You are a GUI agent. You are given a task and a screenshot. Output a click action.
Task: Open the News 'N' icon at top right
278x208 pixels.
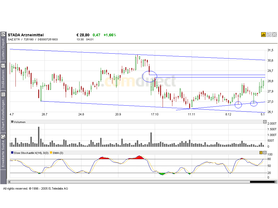269,34
